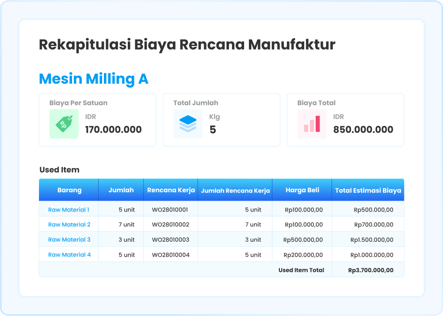This screenshot has width=443, height=316.
Task: Click the pink bar chart icon
Action: pyautogui.click(x=312, y=124)
